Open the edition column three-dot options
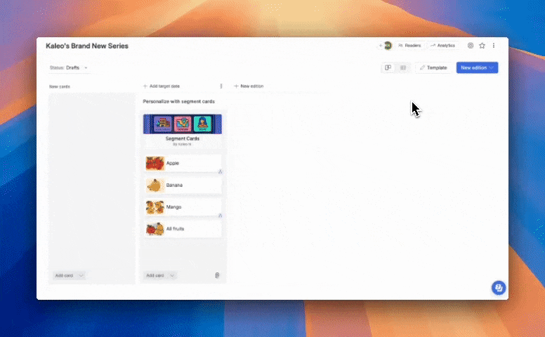Screen dimensions: 545x337 [221, 86]
